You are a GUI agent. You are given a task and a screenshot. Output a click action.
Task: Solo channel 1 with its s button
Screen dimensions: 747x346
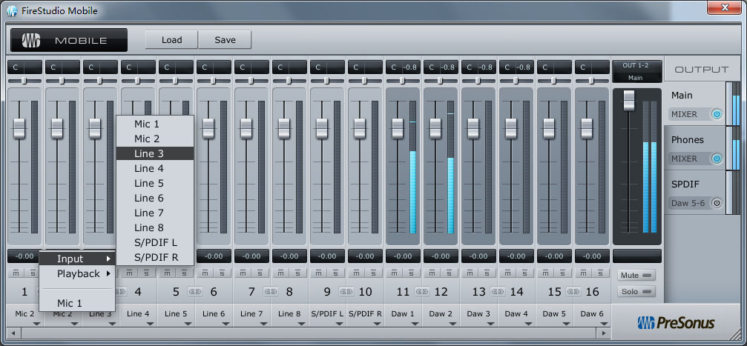coord(33,273)
